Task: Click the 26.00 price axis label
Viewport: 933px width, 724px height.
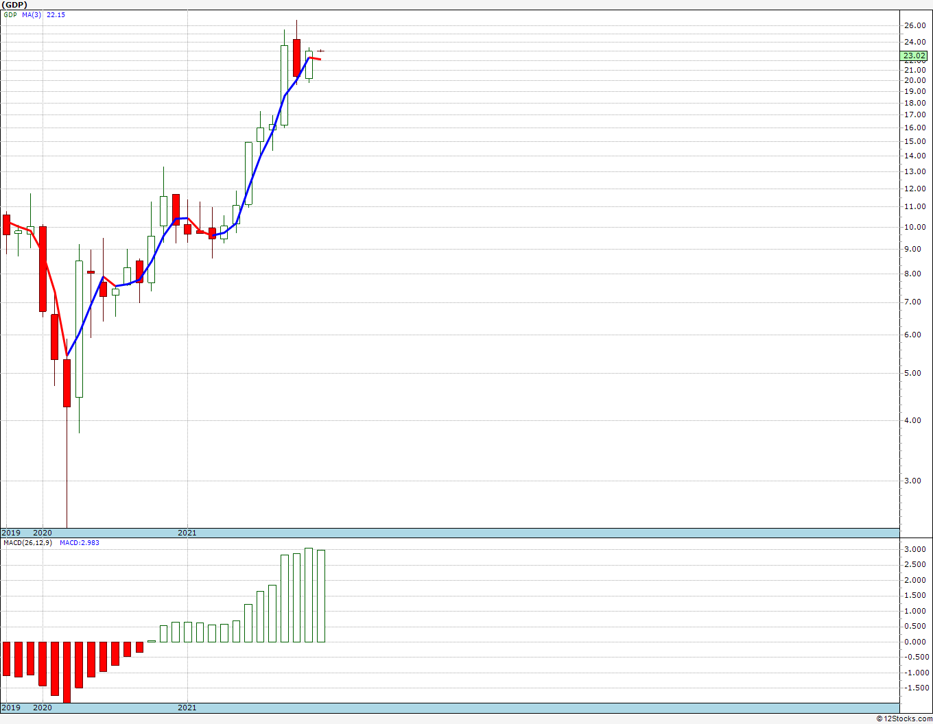Action: pyautogui.click(x=914, y=25)
